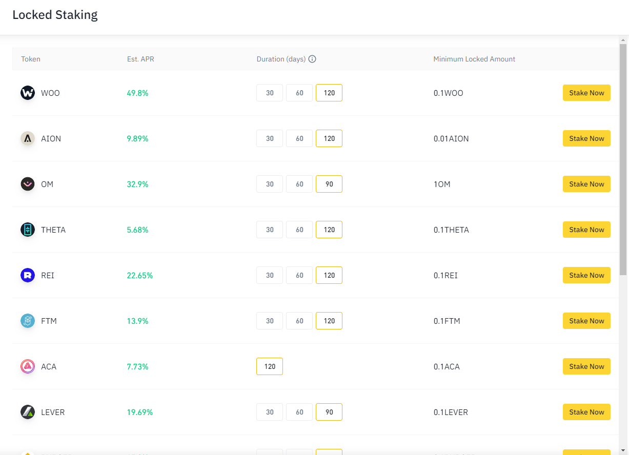
Task: Click the 0.1LEVER minimum amount
Action: (451, 412)
